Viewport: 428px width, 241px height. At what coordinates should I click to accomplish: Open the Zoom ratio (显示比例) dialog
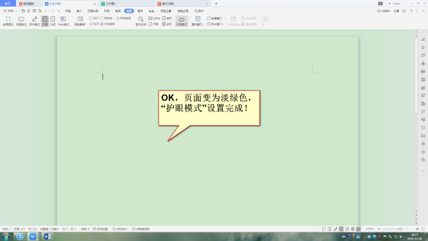click(141, 21)
